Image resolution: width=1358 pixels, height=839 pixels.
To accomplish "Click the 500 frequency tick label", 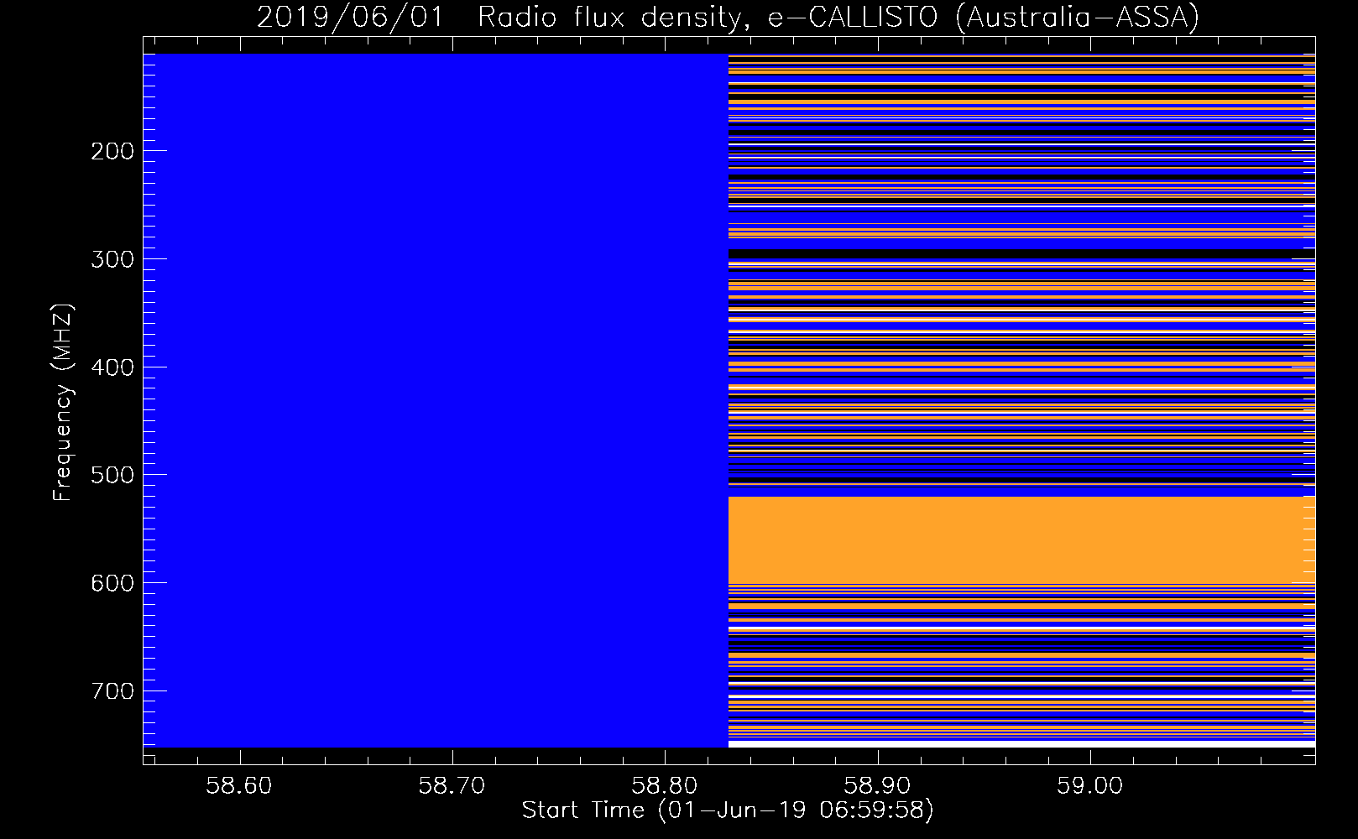I will tap(112, 476).
